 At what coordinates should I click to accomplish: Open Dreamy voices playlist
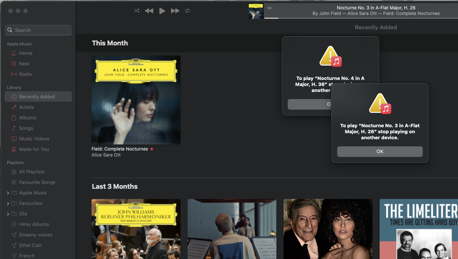click(38, 235)
